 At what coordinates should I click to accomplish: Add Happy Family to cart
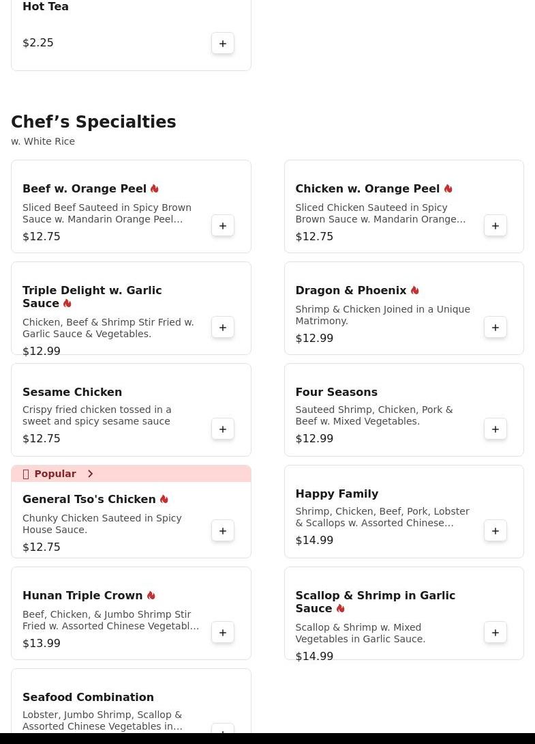(x=495, y=530)
